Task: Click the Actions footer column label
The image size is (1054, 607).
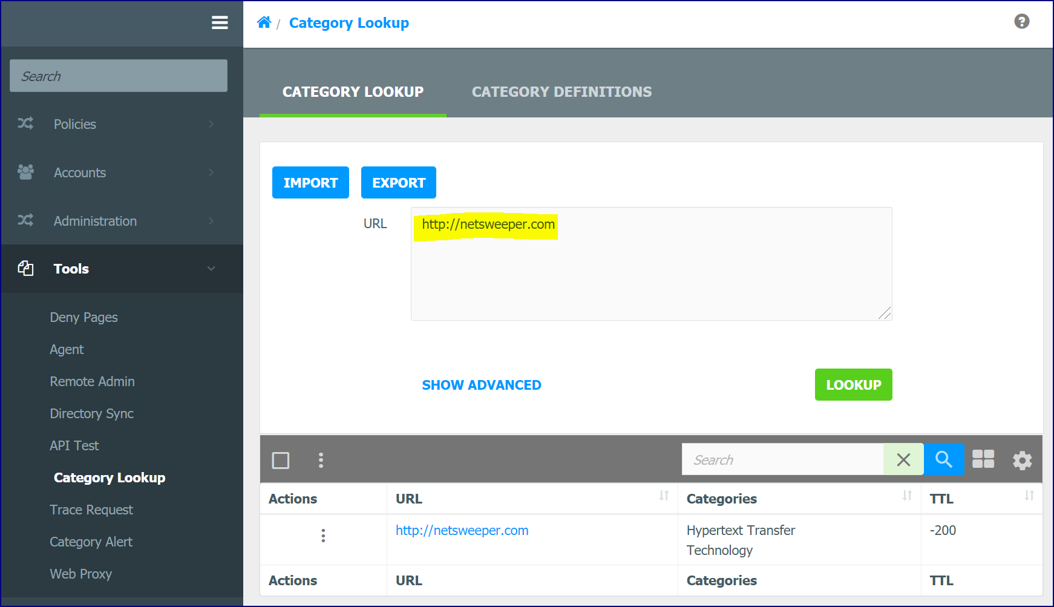Action: (293, 580)
